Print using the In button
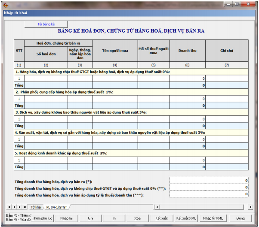This screenshot has width=259, height=227. tap(114, 218)
